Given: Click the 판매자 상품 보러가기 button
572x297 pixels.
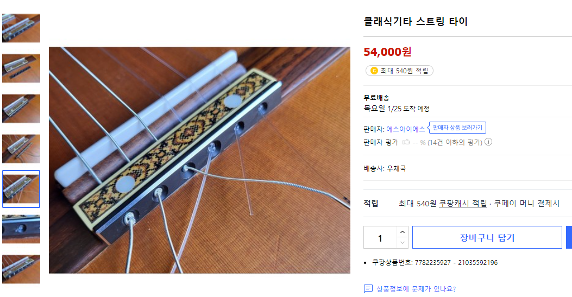Looking at the screenshot, I should (x=457, y=128).
